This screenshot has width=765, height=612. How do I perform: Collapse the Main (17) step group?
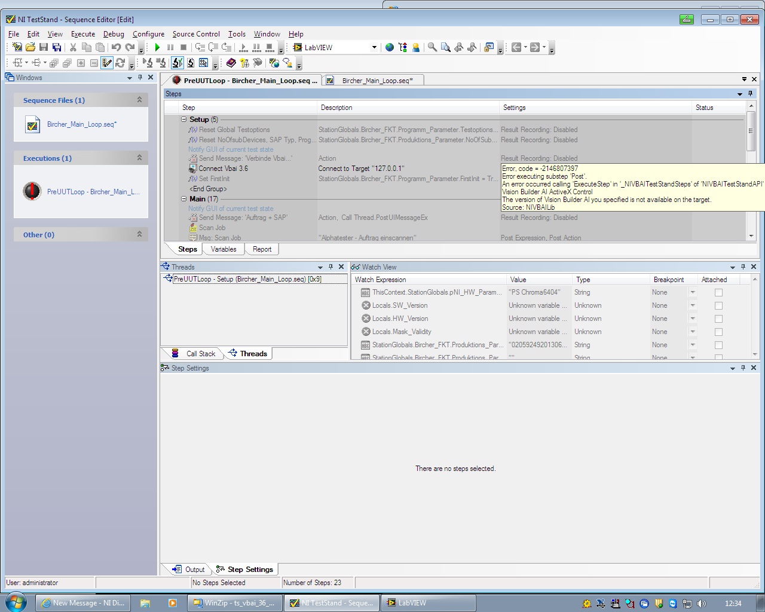click(x=184, y=199)
